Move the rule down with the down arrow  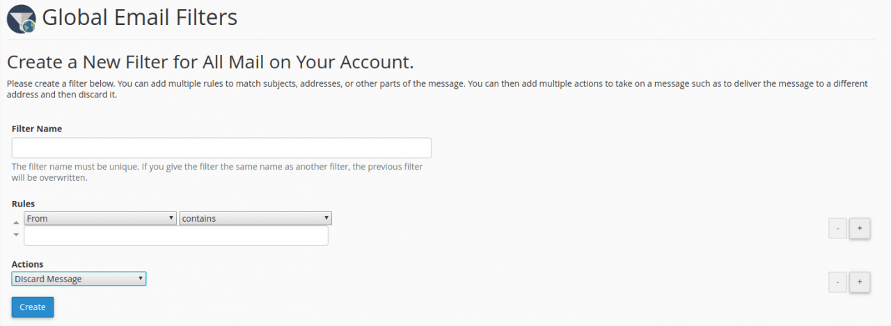tap(17, 234)
